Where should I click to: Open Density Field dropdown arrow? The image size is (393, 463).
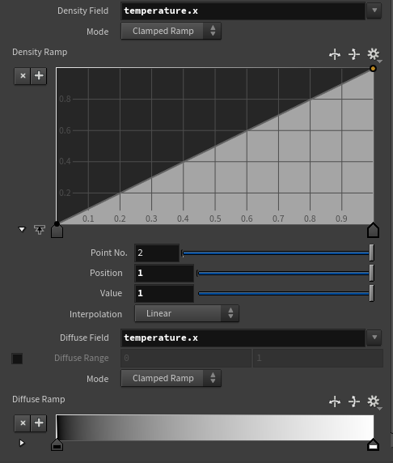pos(374,11)
